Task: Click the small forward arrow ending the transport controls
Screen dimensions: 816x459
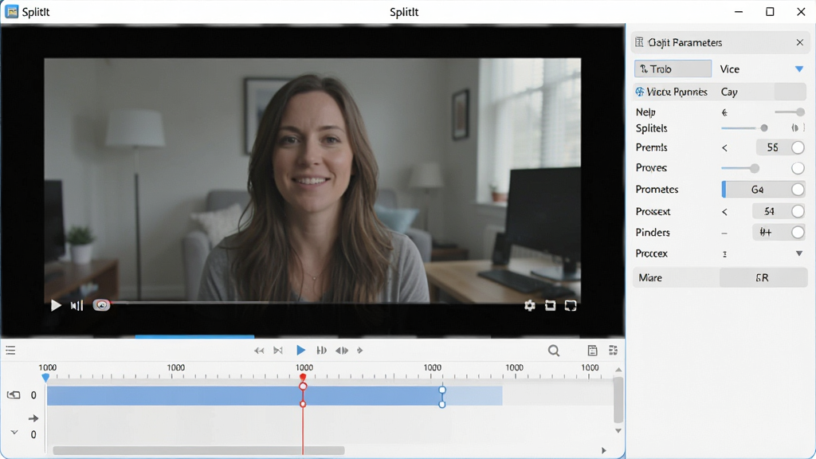Action: click(360, 351)
